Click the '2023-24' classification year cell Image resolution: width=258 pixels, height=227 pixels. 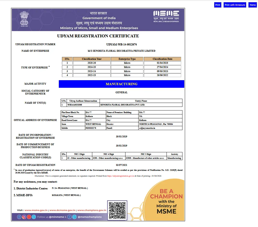click(x=92, y=71)
